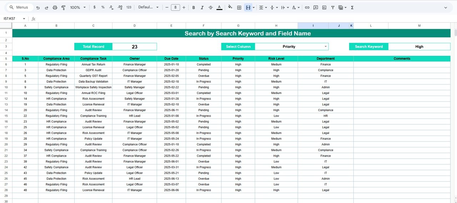
Task: Open the 100% zoom dropdown
Action: 78,8
